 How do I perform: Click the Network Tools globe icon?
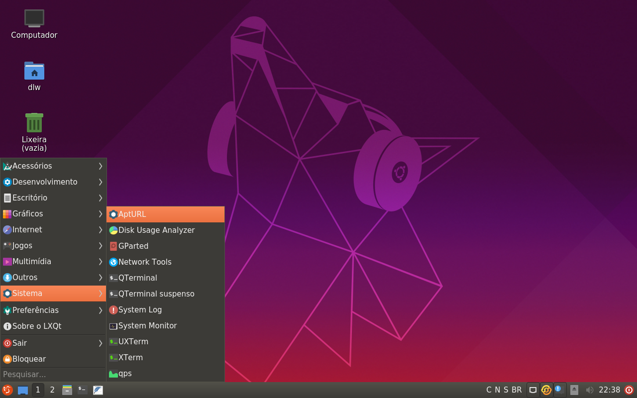point(113,262)
